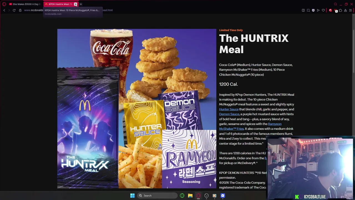Screen dimensions: 355x200
Task: Open the extension with badge 3
Action: [336, 11]
